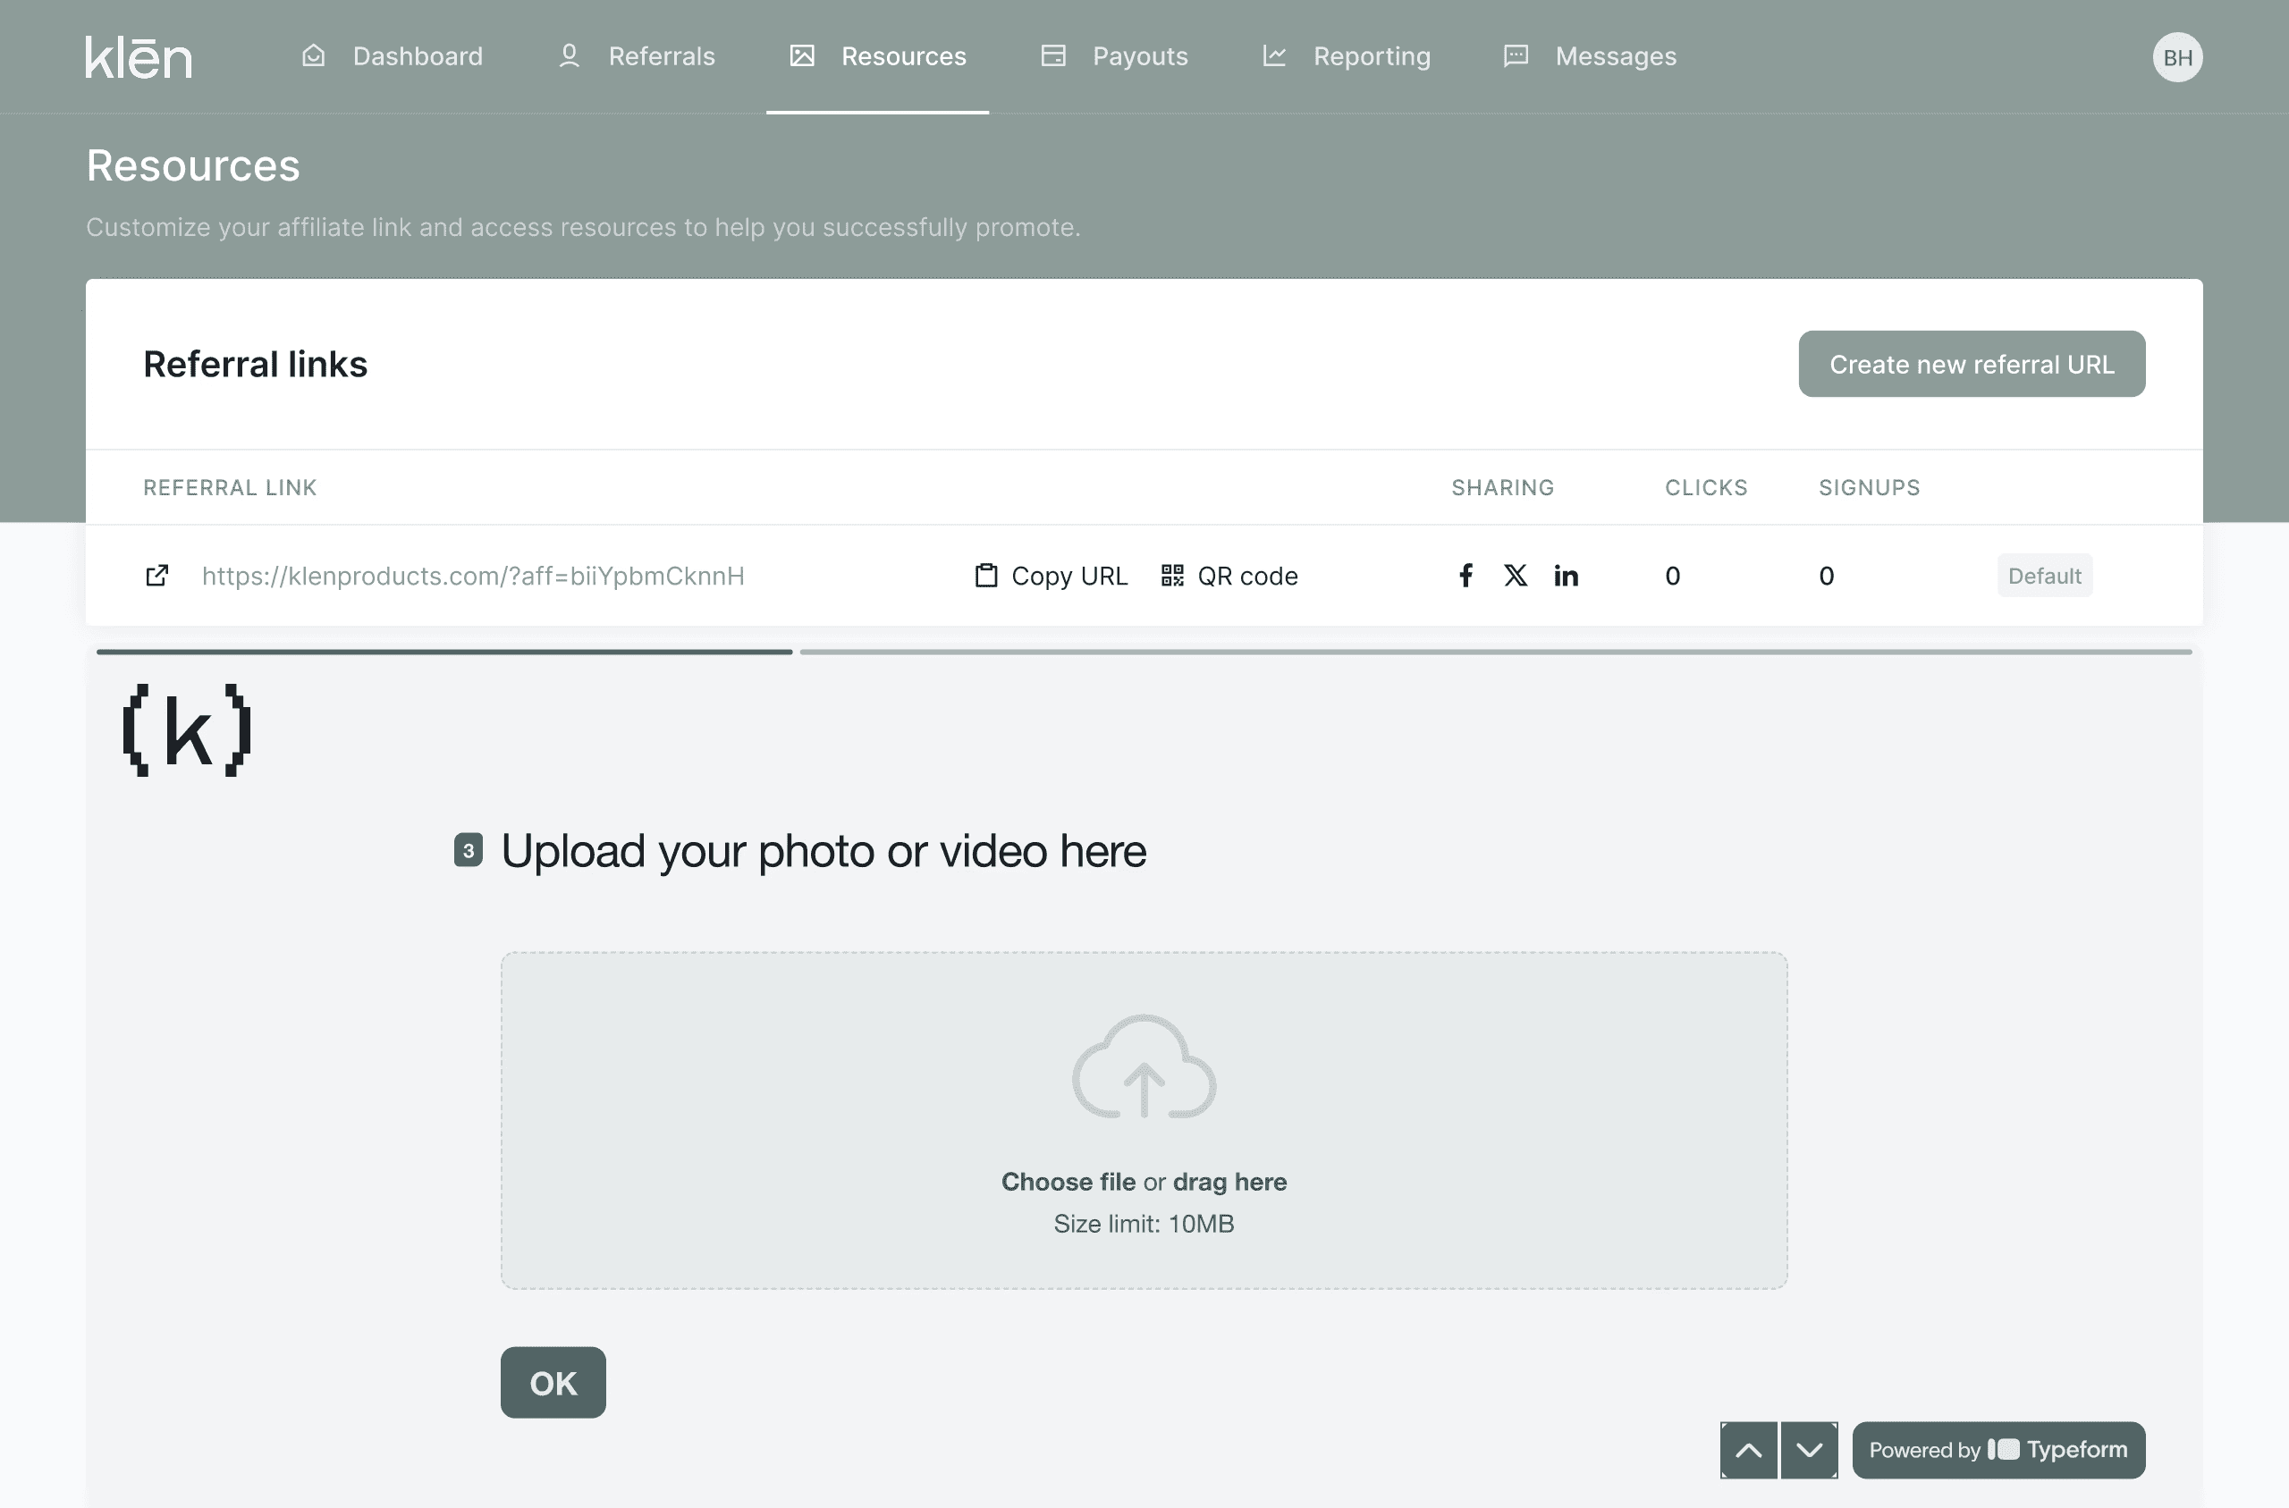Click the klenproducts.com referral link
Screen dimensions: 2289x1508
point(472,576)
